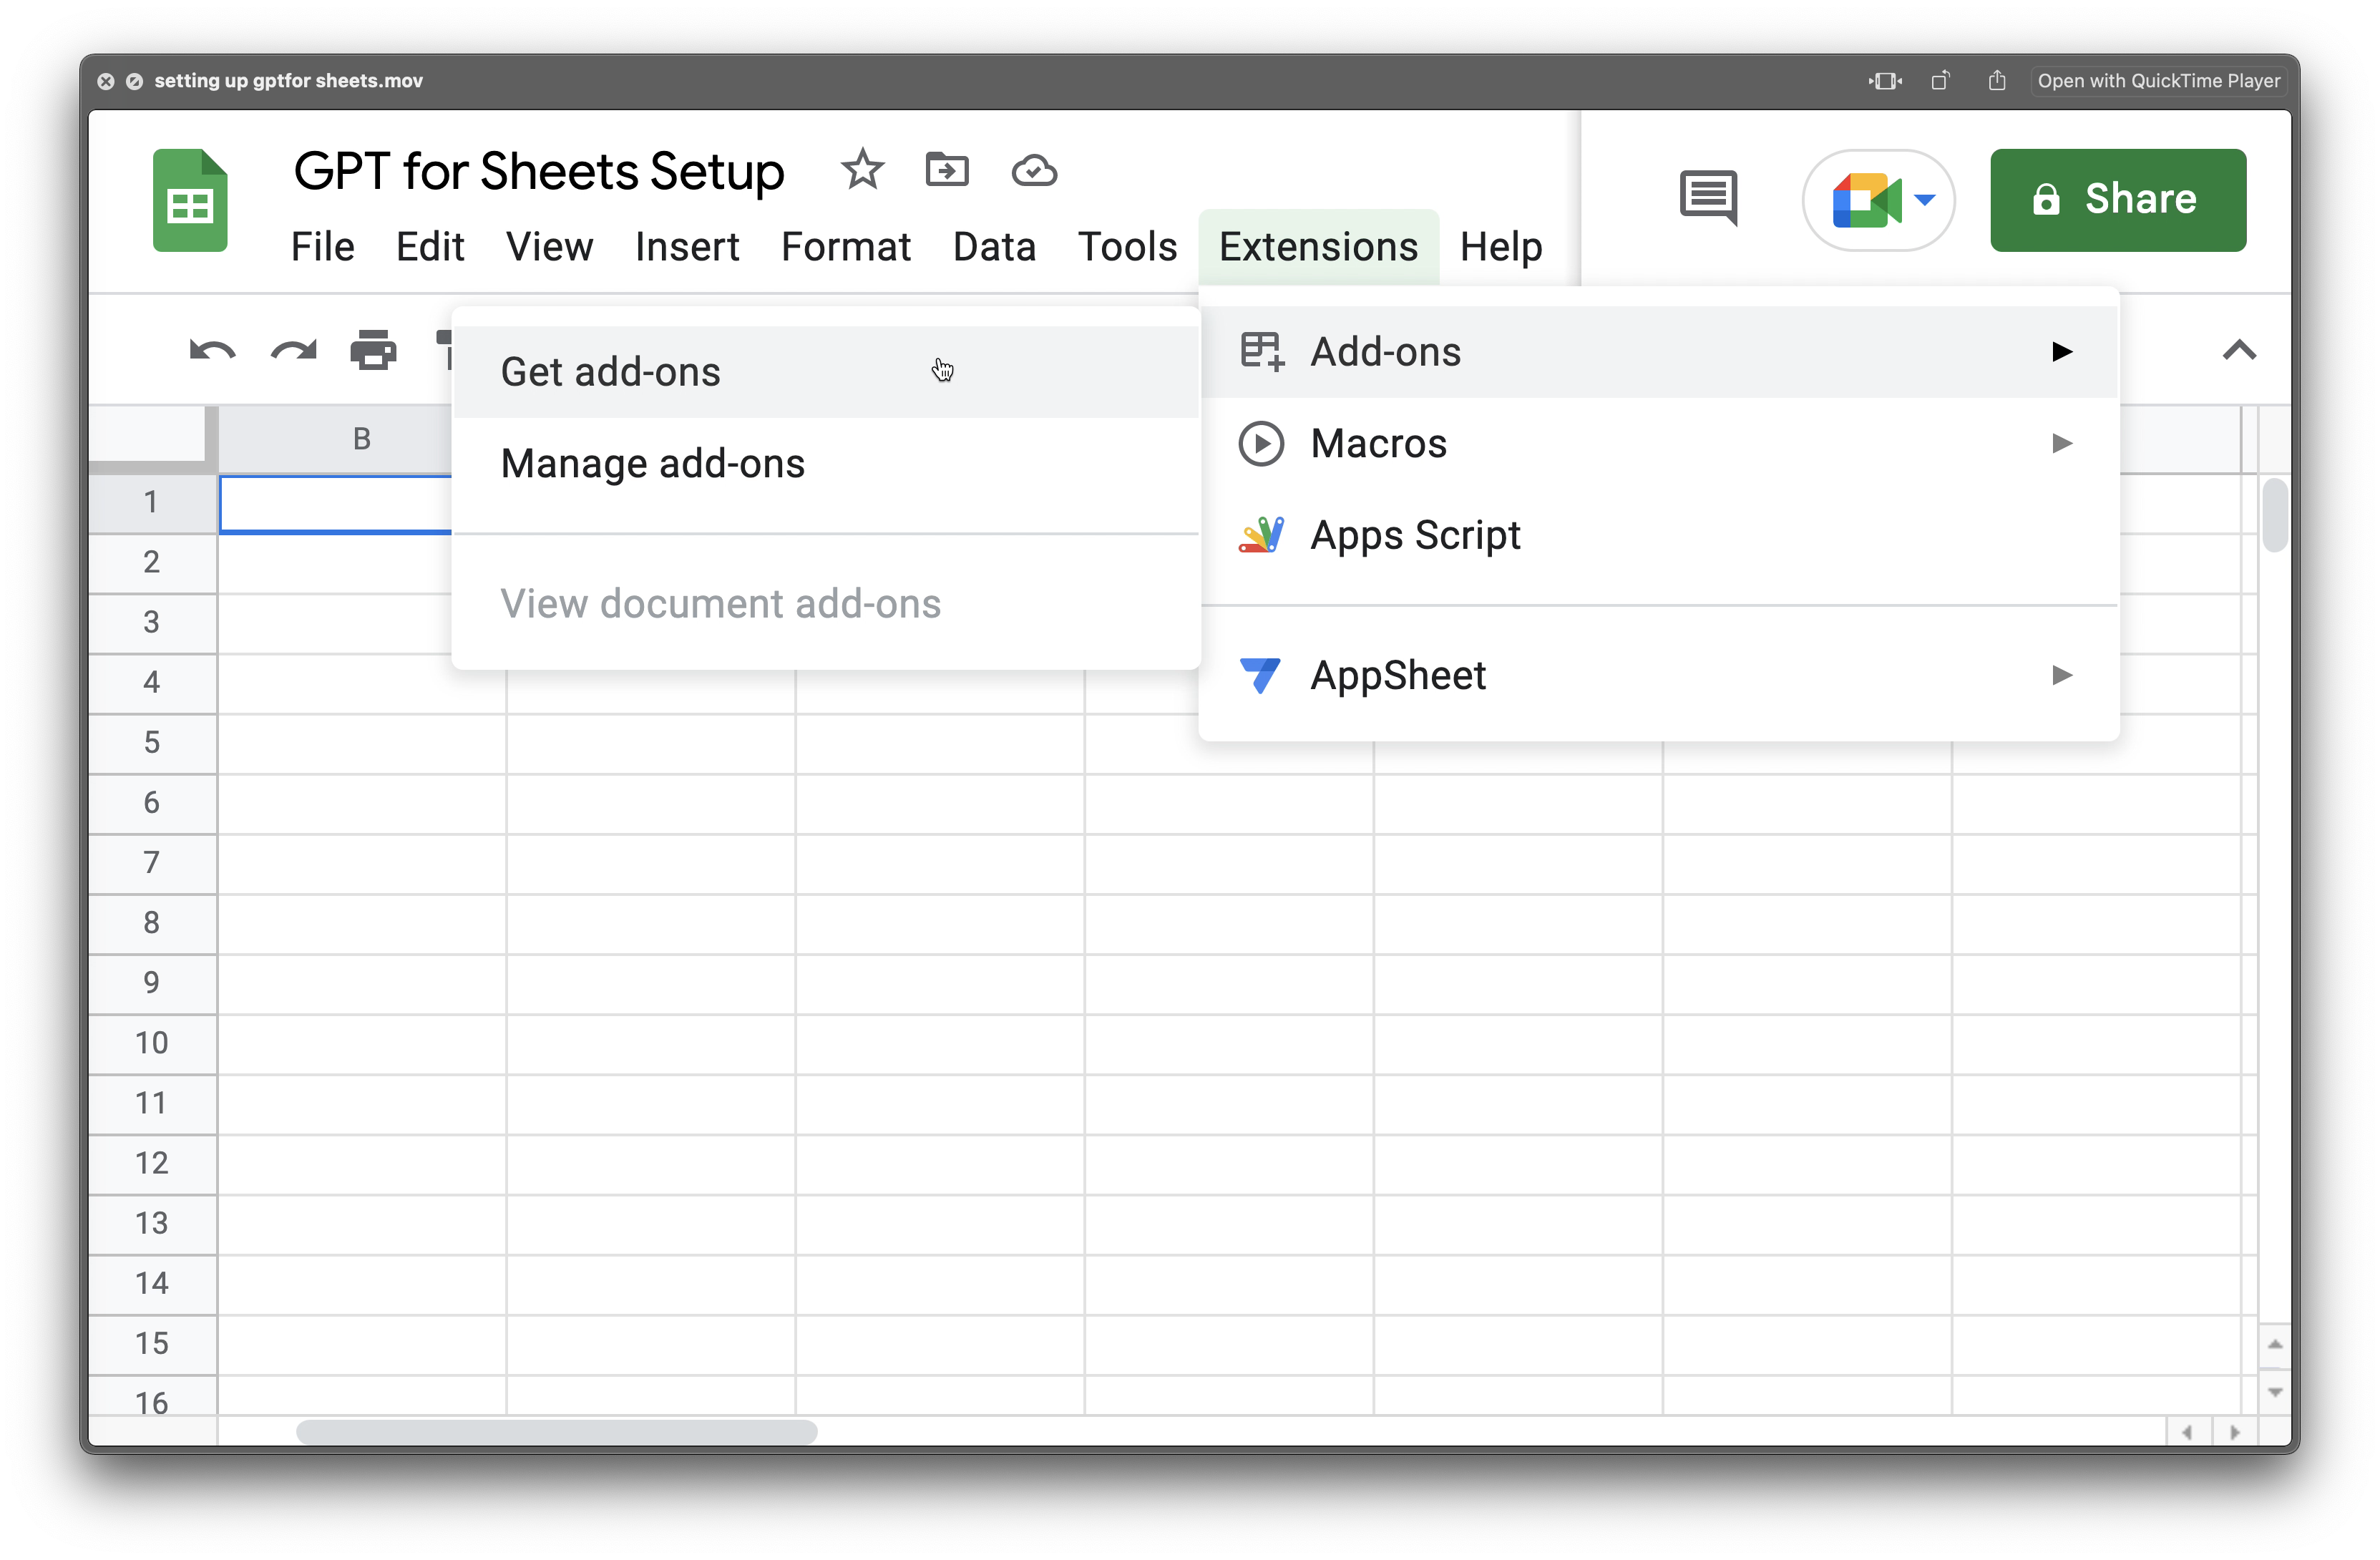Click the undo arrow icon
The height and width of the screenshot is (1560, 2380).
pyautogui.click(x=212, y=351)
